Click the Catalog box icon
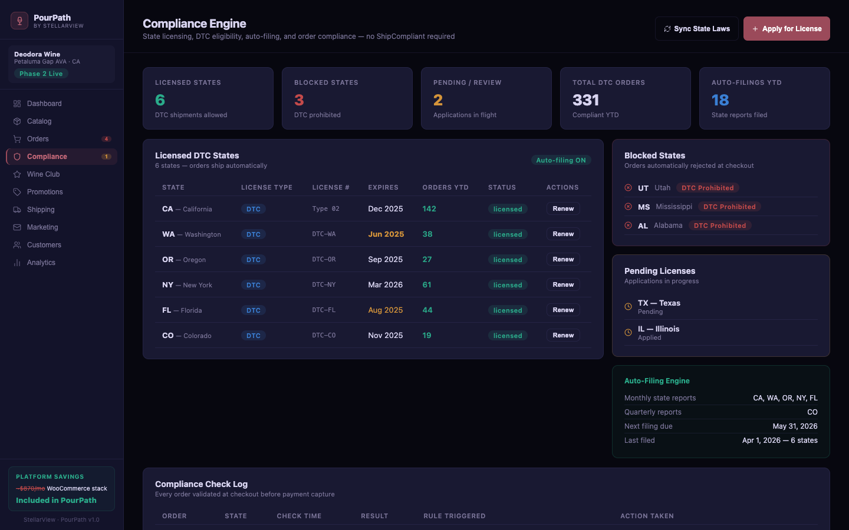Screen dimensions: 849x530 [x=17, y=121]
